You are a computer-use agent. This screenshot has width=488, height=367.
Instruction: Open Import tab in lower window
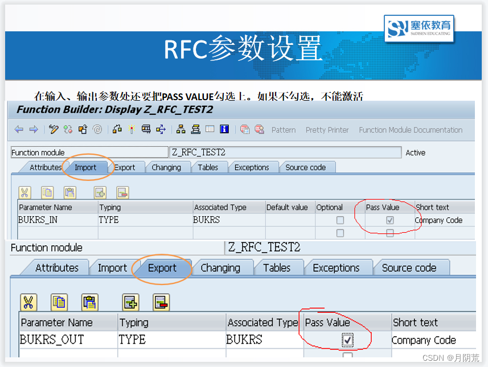click(112, 268)
